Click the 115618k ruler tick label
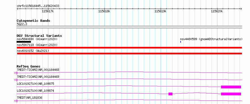This screenshot has width=250, height=104. 104,11
